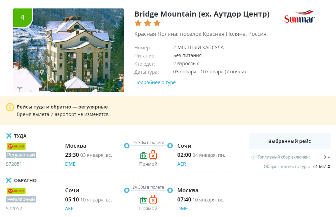Viewport: 336px width, 217px height.
Task: Click the Bridge Mountain hotel title
Action: 202,14
